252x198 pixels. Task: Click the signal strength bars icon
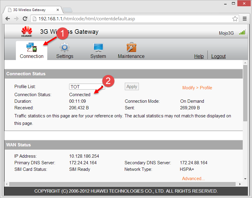coord(242,32)
